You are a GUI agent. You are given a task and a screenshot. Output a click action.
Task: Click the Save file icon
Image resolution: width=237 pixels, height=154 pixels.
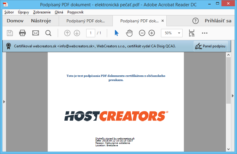pyautogui.click(x=10, y=33)
